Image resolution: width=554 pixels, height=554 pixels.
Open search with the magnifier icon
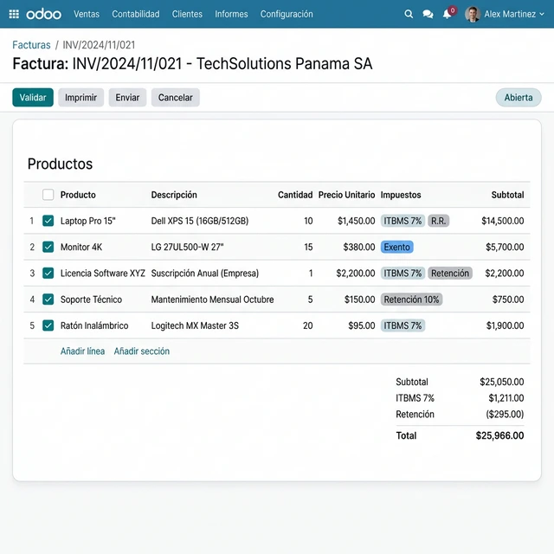(409, 14)
